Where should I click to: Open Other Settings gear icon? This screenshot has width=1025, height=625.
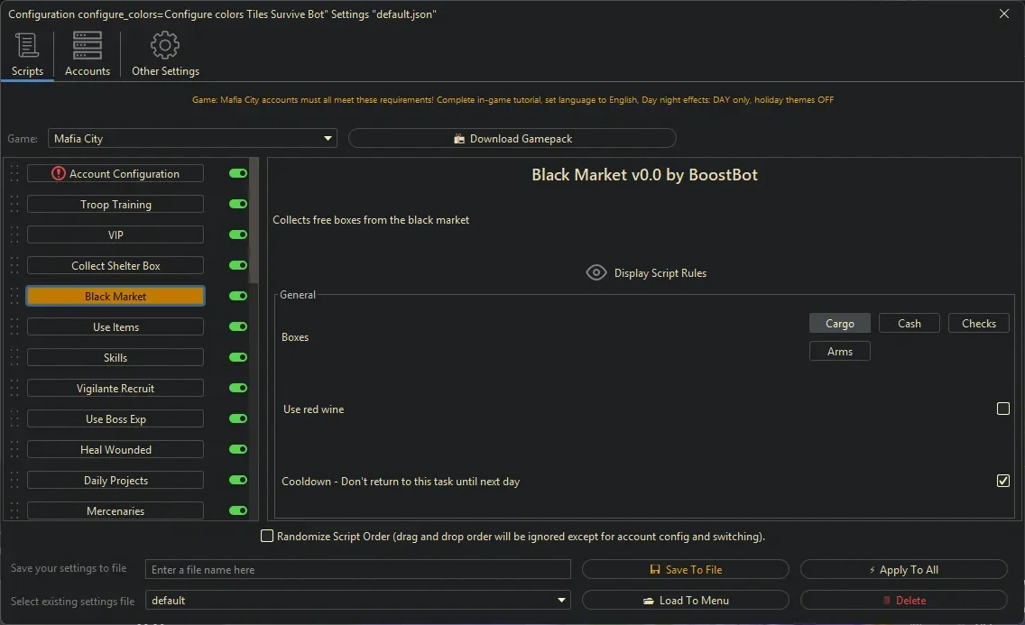click(165, 45)
